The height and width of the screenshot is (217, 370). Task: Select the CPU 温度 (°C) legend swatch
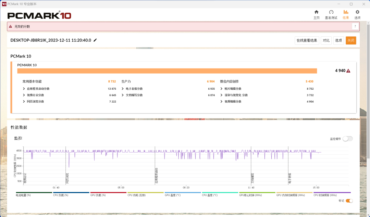point(220,192)
